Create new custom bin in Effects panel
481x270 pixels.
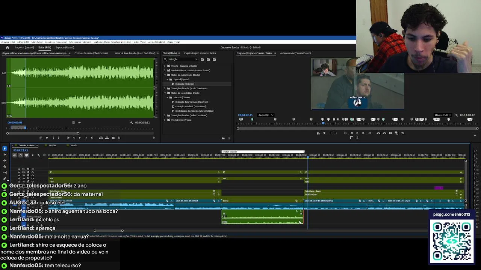click(x=223, y=138)
